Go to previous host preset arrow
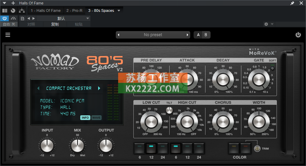 pyautogui.click(x=29, y=19)
